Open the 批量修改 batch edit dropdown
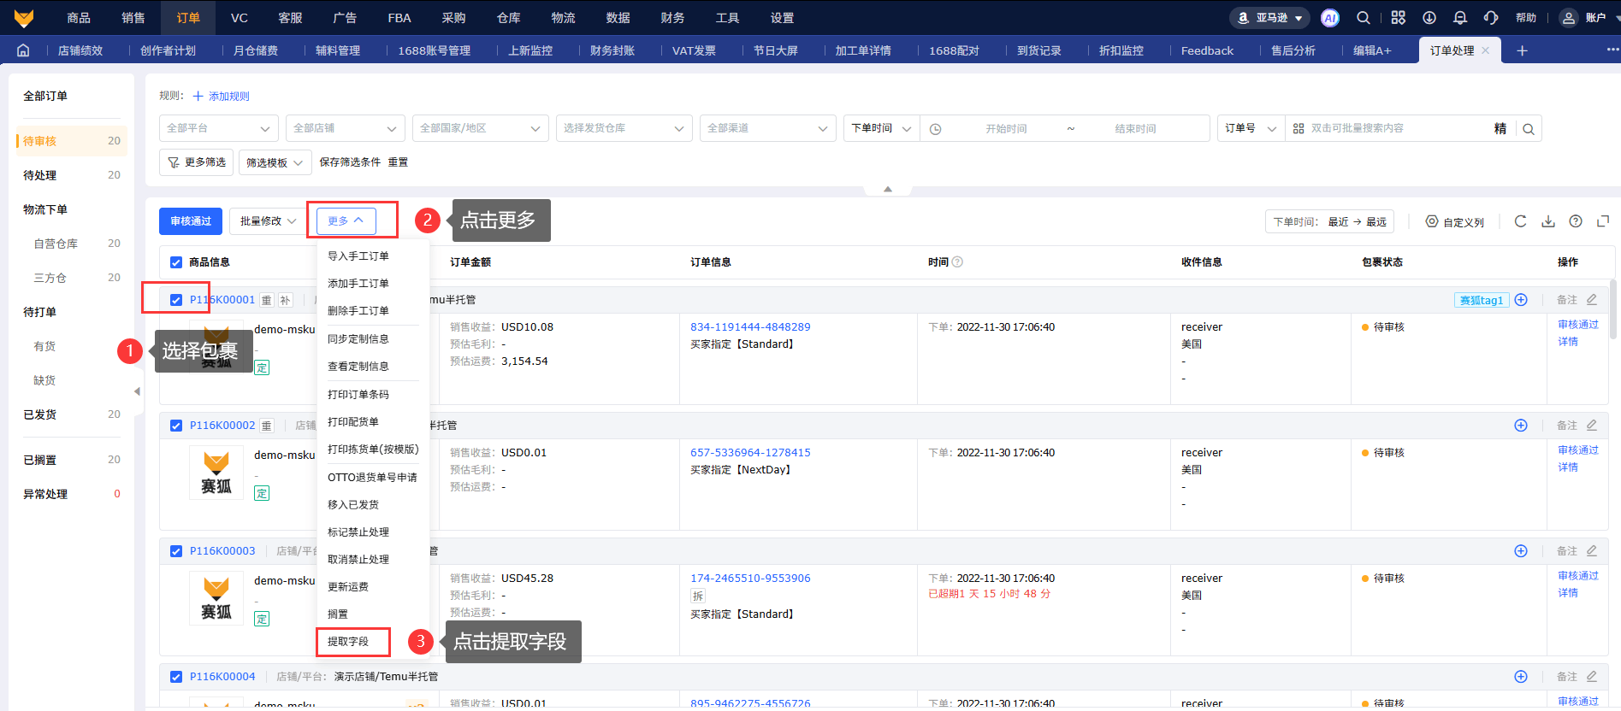 [269, 221]
